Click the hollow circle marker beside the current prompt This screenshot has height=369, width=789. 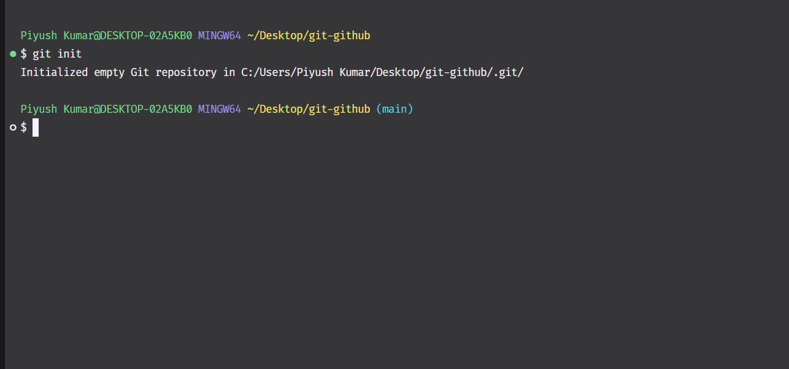click(x=13, y=127)
